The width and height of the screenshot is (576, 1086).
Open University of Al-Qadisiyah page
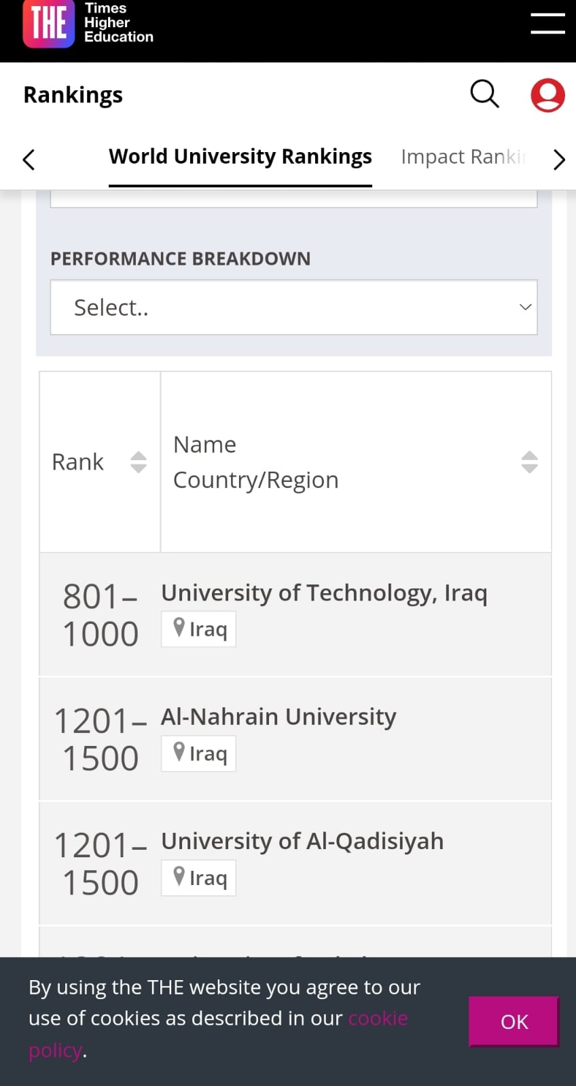(302, 841)
